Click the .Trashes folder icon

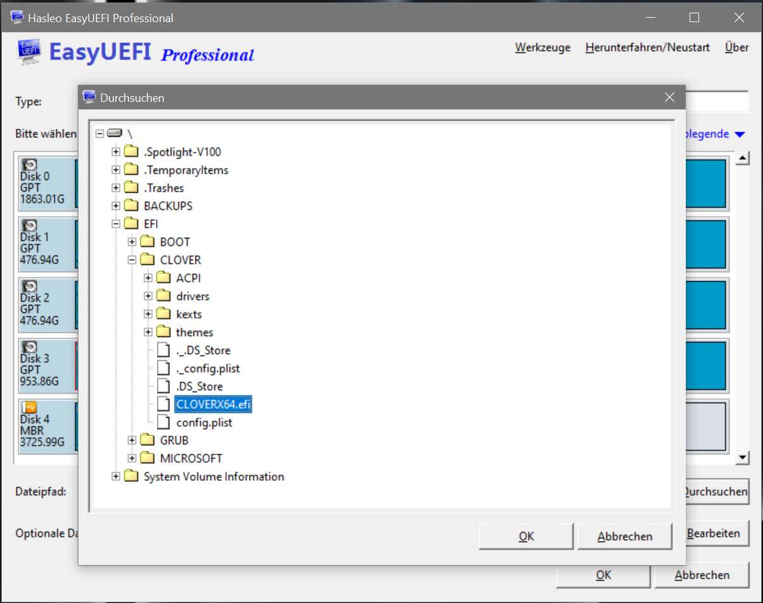(x=131, y=188)
